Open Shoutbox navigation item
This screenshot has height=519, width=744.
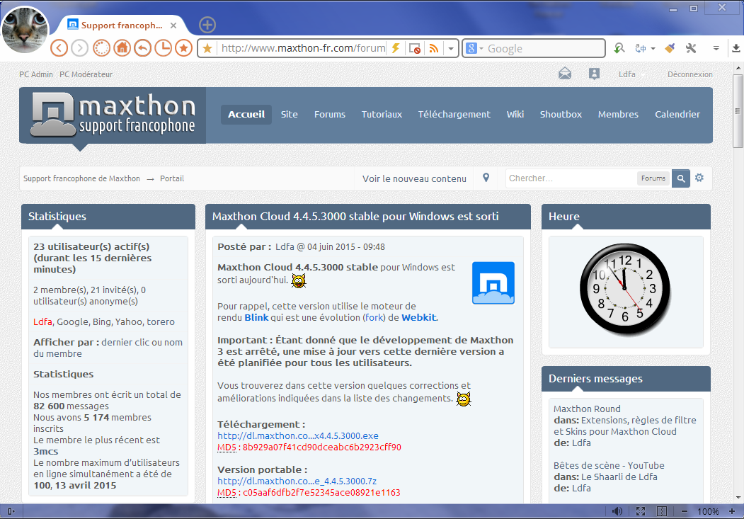point(561,114)
